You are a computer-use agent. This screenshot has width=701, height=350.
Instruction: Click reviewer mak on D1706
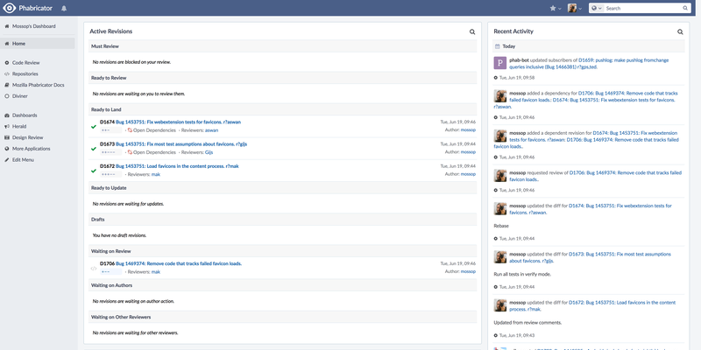[156, 271]
